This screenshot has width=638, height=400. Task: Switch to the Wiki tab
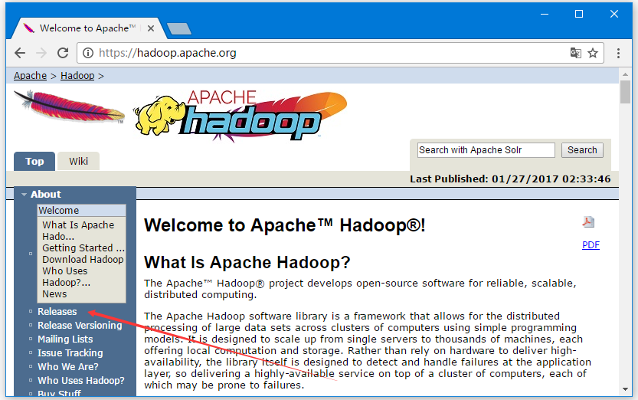click(79, 162)
